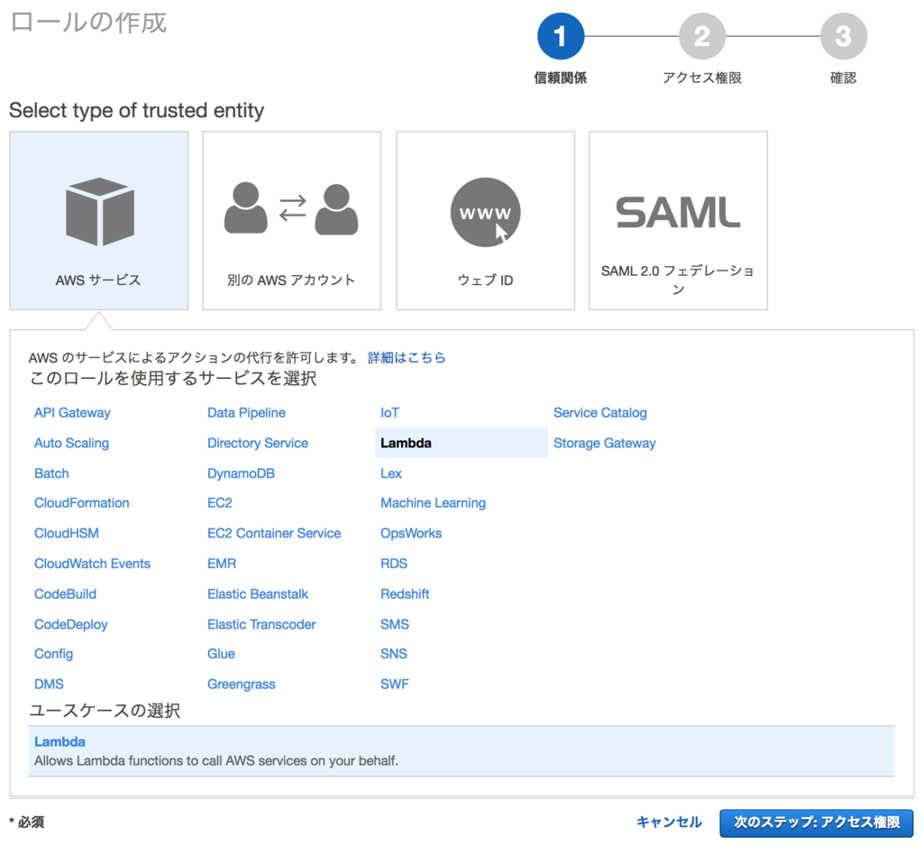The image size is (923, 846).
Task: Select the Lambda use case row
Action: (x=461, y=751)
